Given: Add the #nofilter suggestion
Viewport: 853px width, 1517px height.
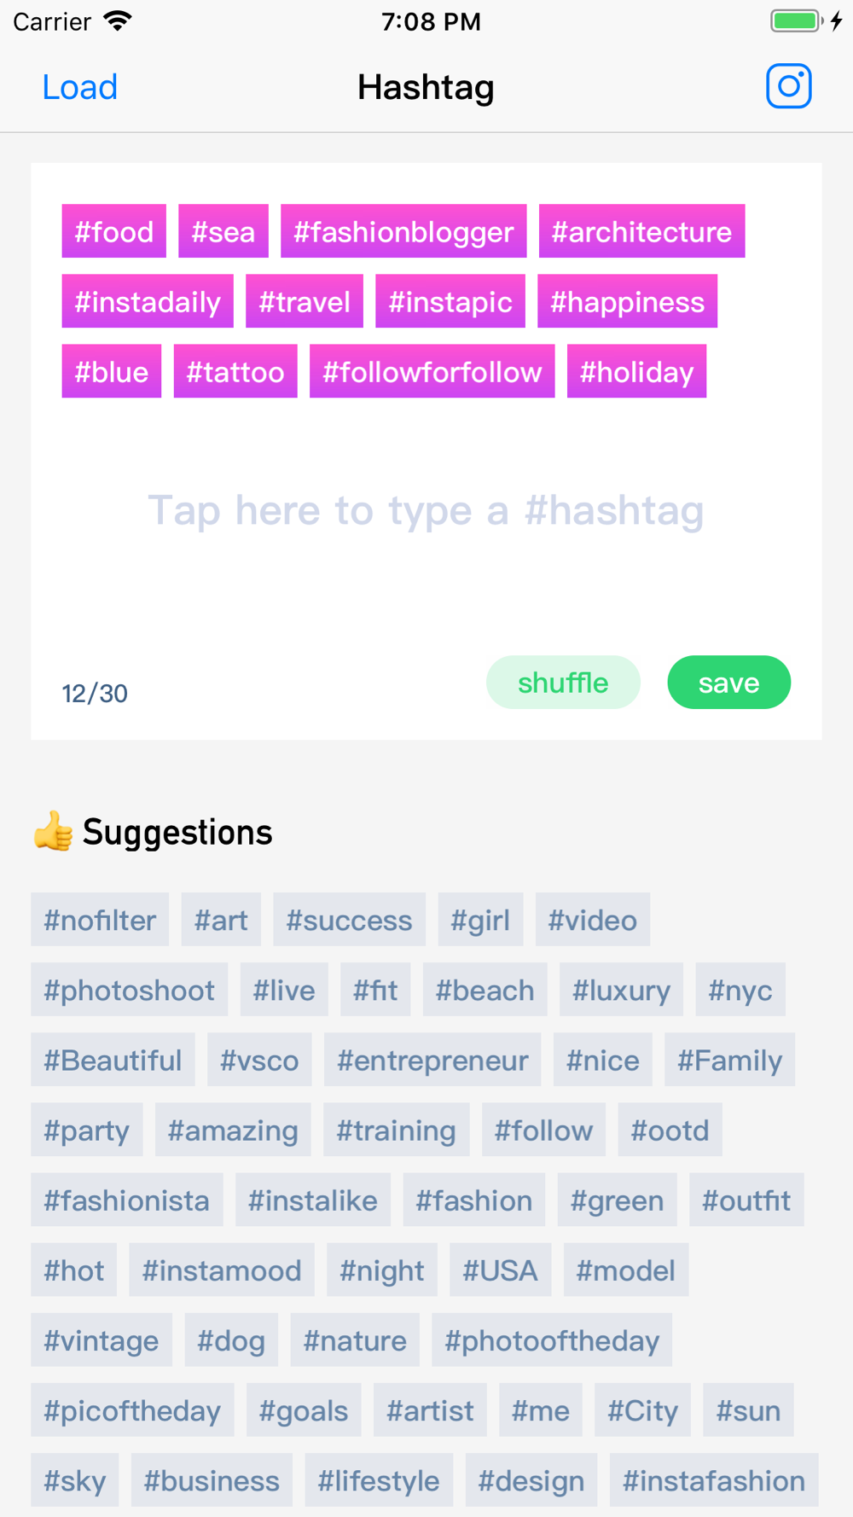Looking at the screenshot, I should click(x=100, y=920).
